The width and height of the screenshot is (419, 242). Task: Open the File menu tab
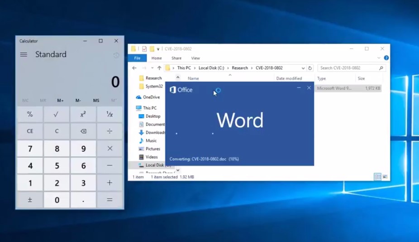pyautogui.click(x=137, y=58)
